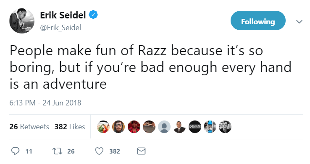View the 382 Likes list
The image size is (310, 164).
click(70, 127)
